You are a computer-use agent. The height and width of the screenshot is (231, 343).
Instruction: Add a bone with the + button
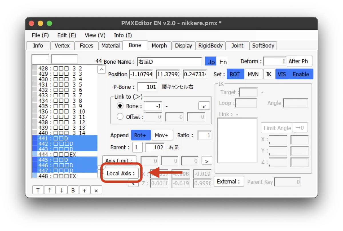(x=85, y=190)
